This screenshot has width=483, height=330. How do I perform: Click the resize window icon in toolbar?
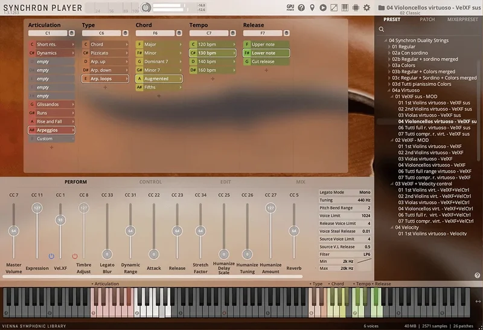334,8
